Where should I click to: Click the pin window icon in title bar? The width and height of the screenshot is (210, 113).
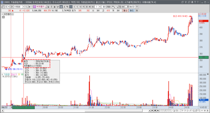(192, 2)
